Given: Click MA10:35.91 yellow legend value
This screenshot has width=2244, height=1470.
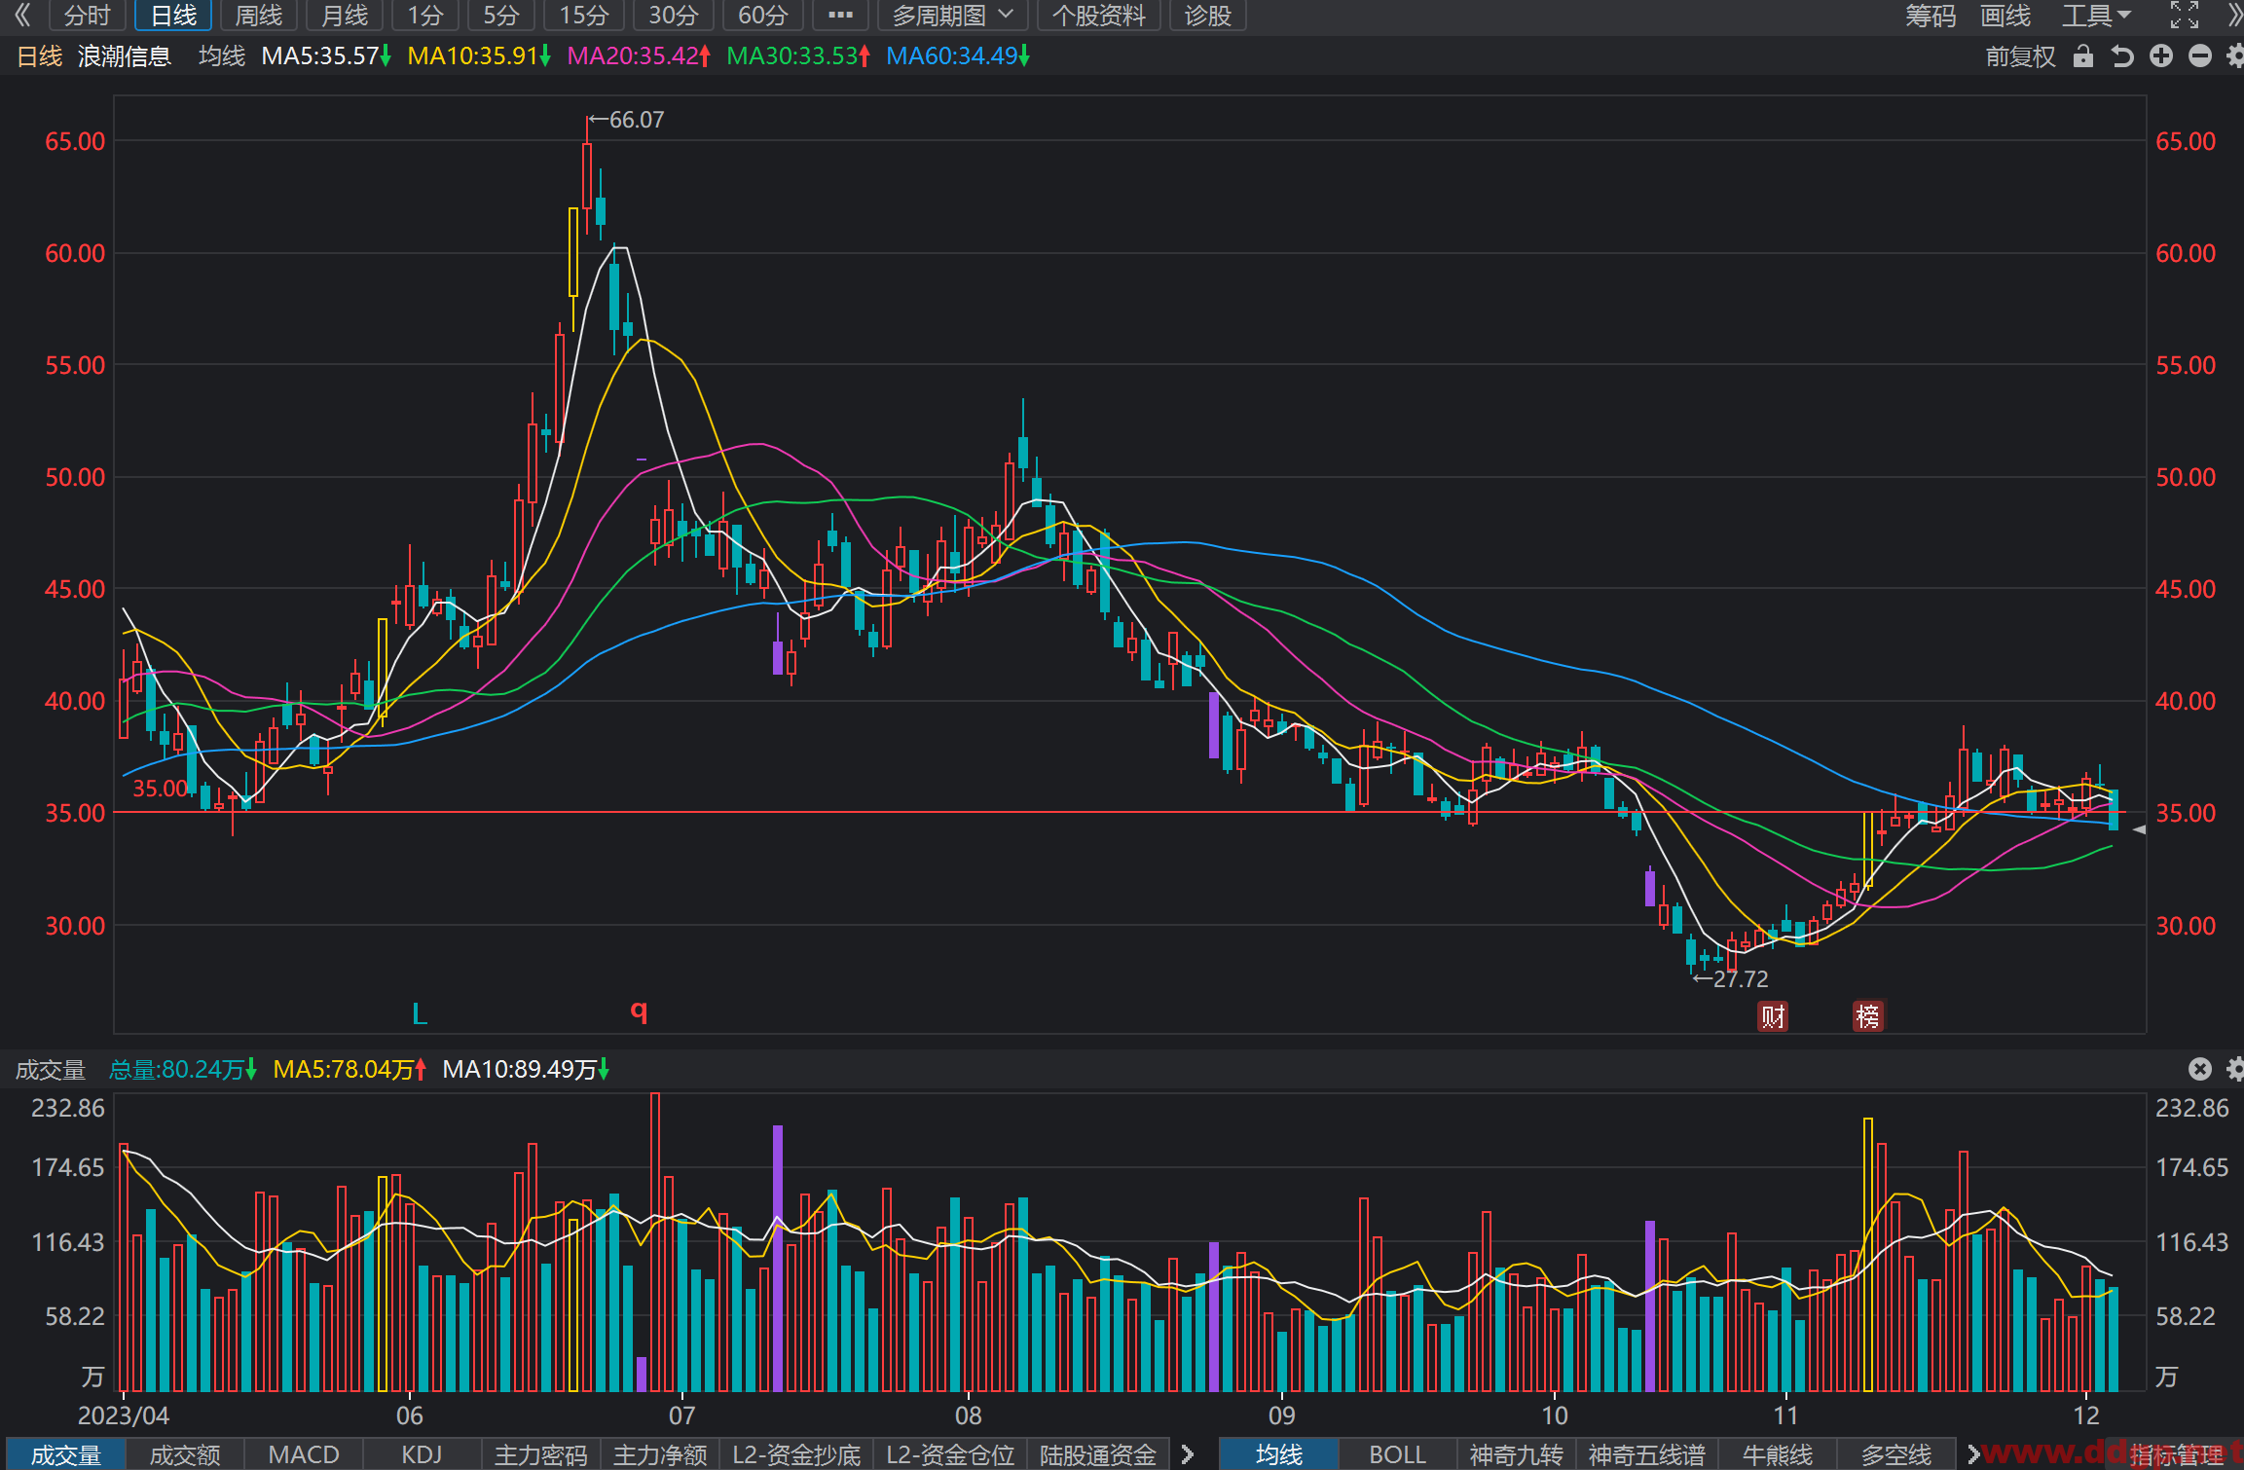Looking at the screenshot, I should pyautogui.click(x=479, y=56).
